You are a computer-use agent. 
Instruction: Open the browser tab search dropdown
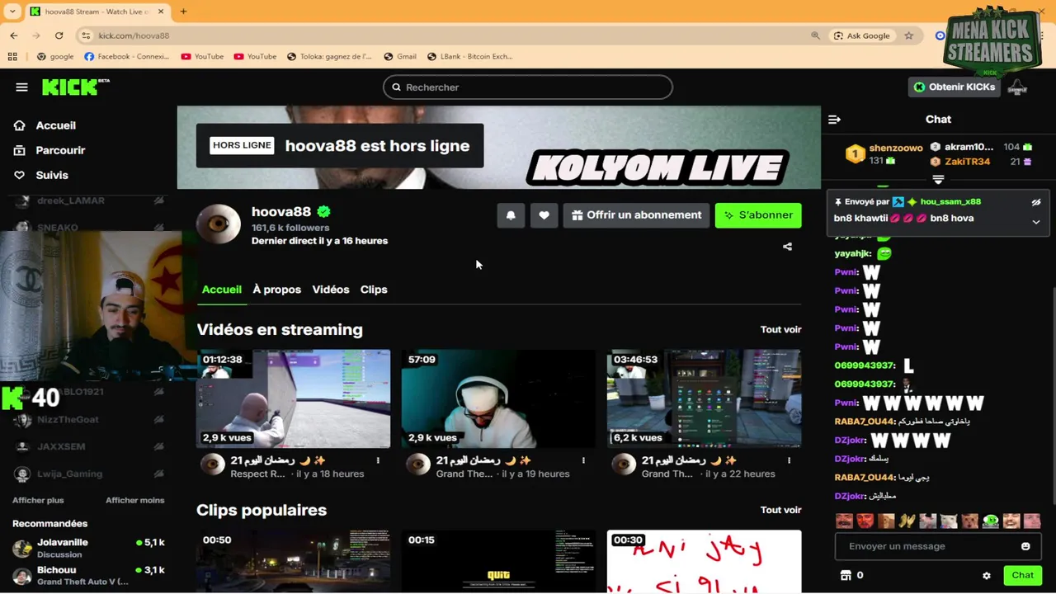[12, 12]
